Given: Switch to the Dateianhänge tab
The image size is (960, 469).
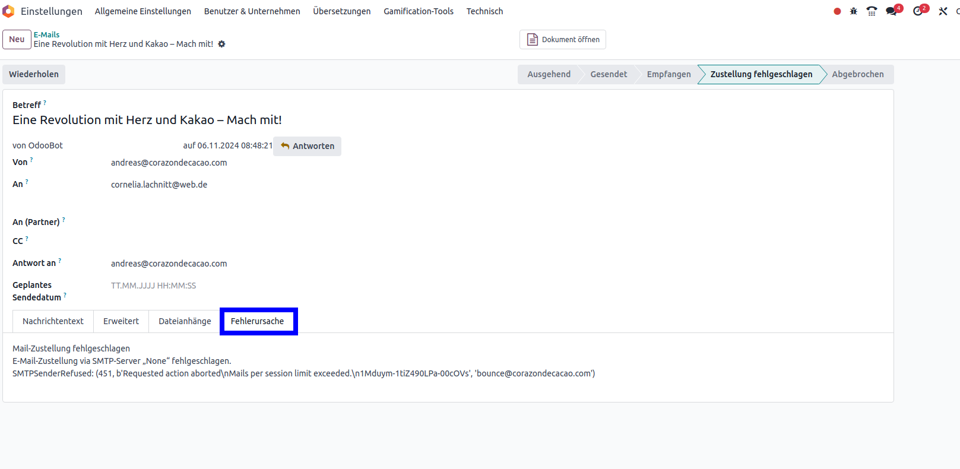Looking at the screenshot, I should (x=185, y=321).
